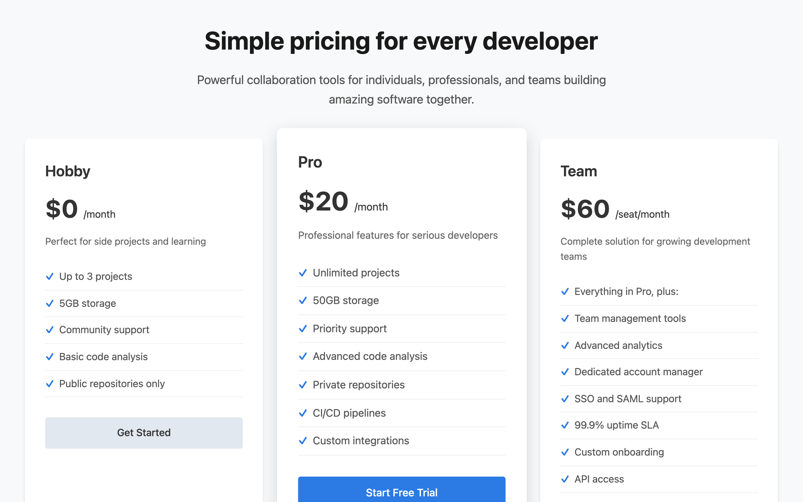Click checkmark beside Public repositories only
Image resolution: width=803 pixels, height=502 pixels.
[x=50, y=384]
